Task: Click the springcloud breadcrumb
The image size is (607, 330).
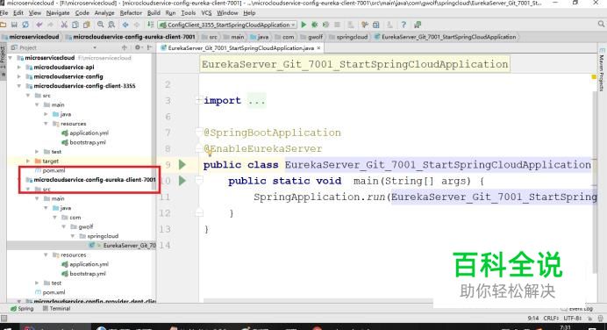Action: (348, 37)
